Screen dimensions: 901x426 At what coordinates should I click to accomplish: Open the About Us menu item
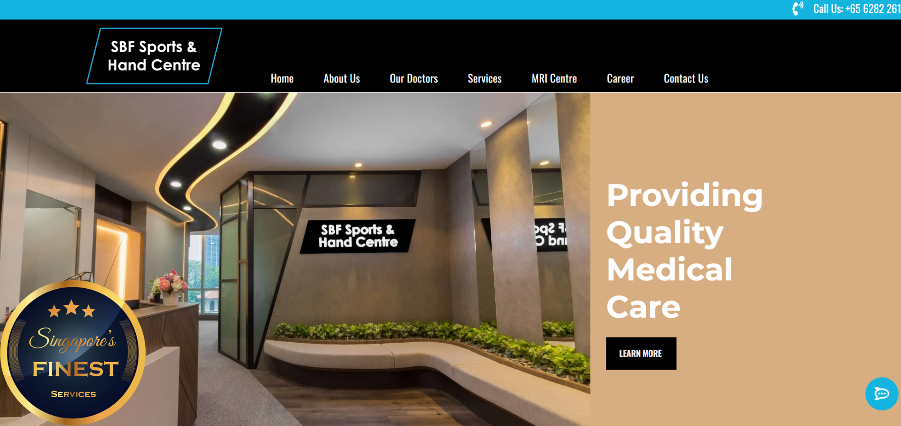coord(341,79)
